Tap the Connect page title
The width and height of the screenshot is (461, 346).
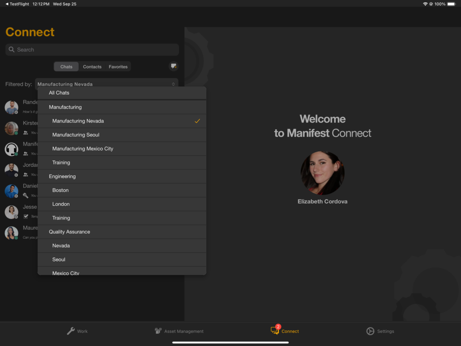pos(30,32)
